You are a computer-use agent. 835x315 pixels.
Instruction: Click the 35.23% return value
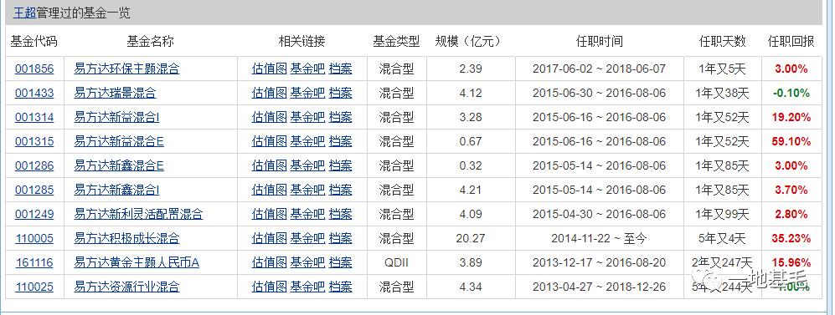point(791,238)
